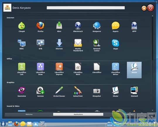
Task: Click the orange lock screen button
Action: click(144, 8)
